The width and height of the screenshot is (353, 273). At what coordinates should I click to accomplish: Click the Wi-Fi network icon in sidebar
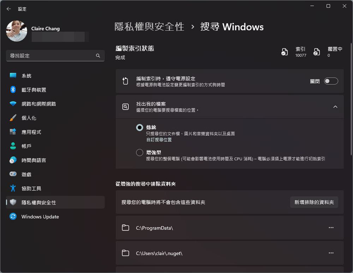(13, 104)
